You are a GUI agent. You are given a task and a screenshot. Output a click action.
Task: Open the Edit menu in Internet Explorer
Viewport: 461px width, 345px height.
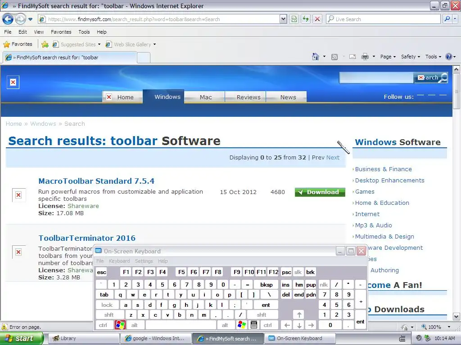click(x=23, y=32)
